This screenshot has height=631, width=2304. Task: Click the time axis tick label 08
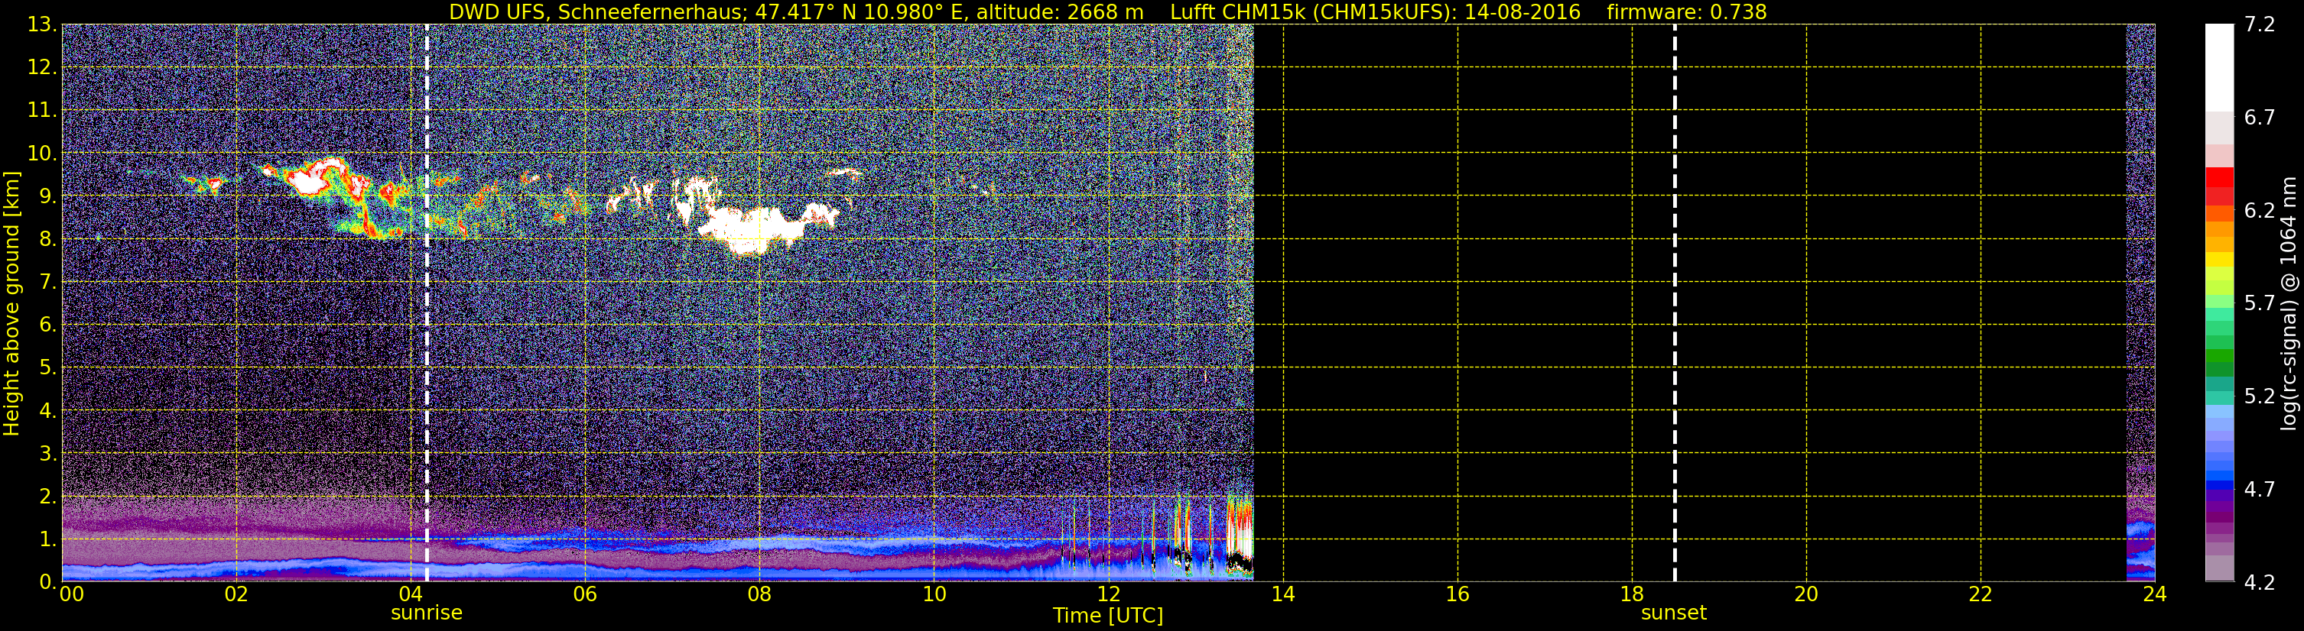(759, 595)
